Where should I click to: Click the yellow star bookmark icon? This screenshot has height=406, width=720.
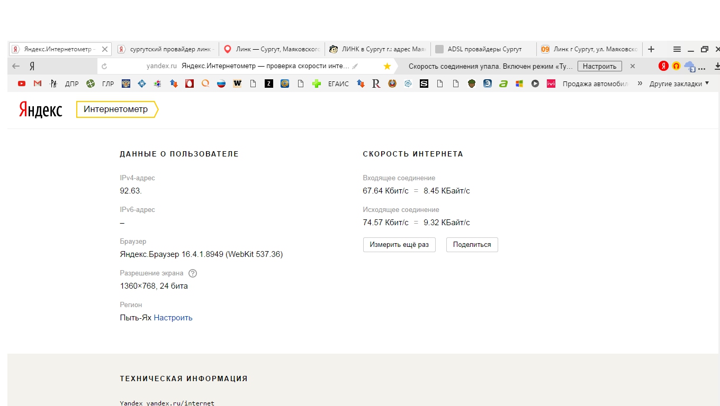coord(387,66)
